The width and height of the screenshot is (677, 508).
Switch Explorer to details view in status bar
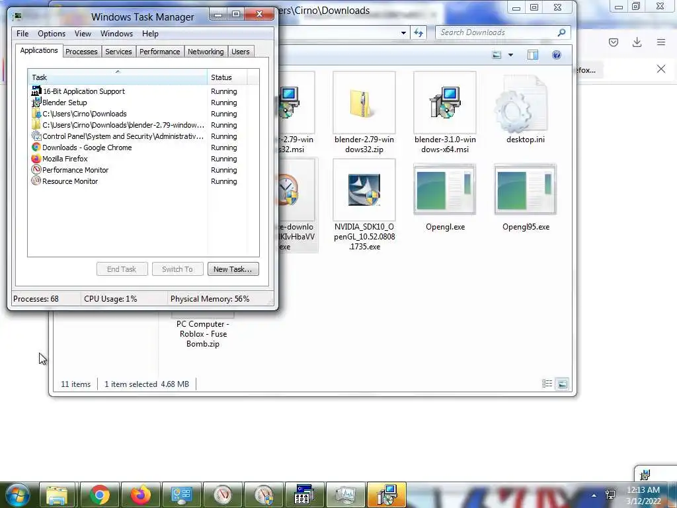547,384
